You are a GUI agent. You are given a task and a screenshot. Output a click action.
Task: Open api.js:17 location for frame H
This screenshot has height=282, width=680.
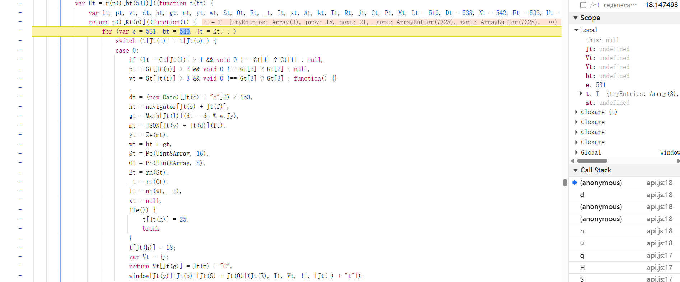click(x=660, y=268)
